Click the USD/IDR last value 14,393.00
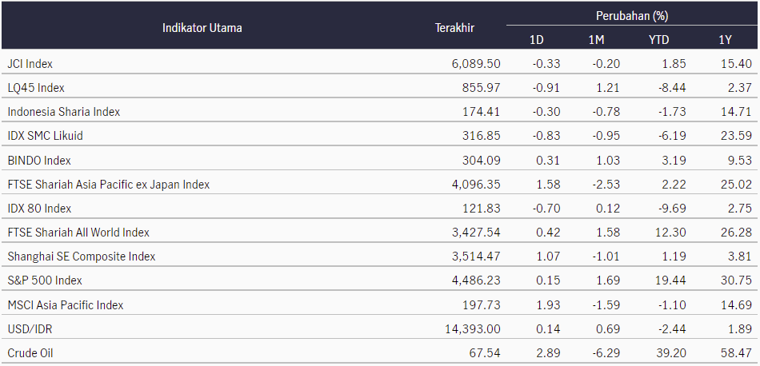This screenshot has height=366, width=760. [472, 329]
